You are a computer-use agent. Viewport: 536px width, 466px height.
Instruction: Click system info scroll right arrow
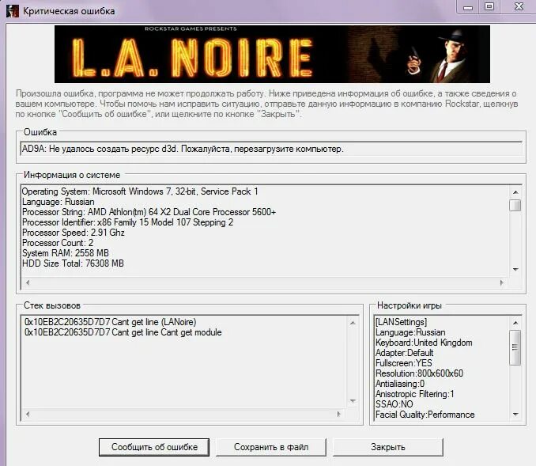tap(502, 282)
